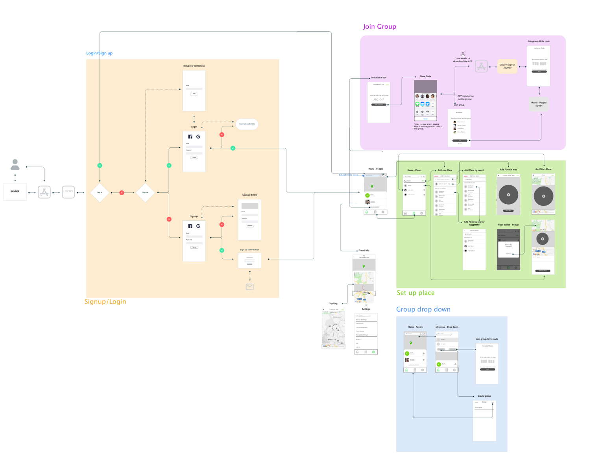Click the Facebook icon in the Login screen
Screen dimensions: 591x460
click(190, 137)
